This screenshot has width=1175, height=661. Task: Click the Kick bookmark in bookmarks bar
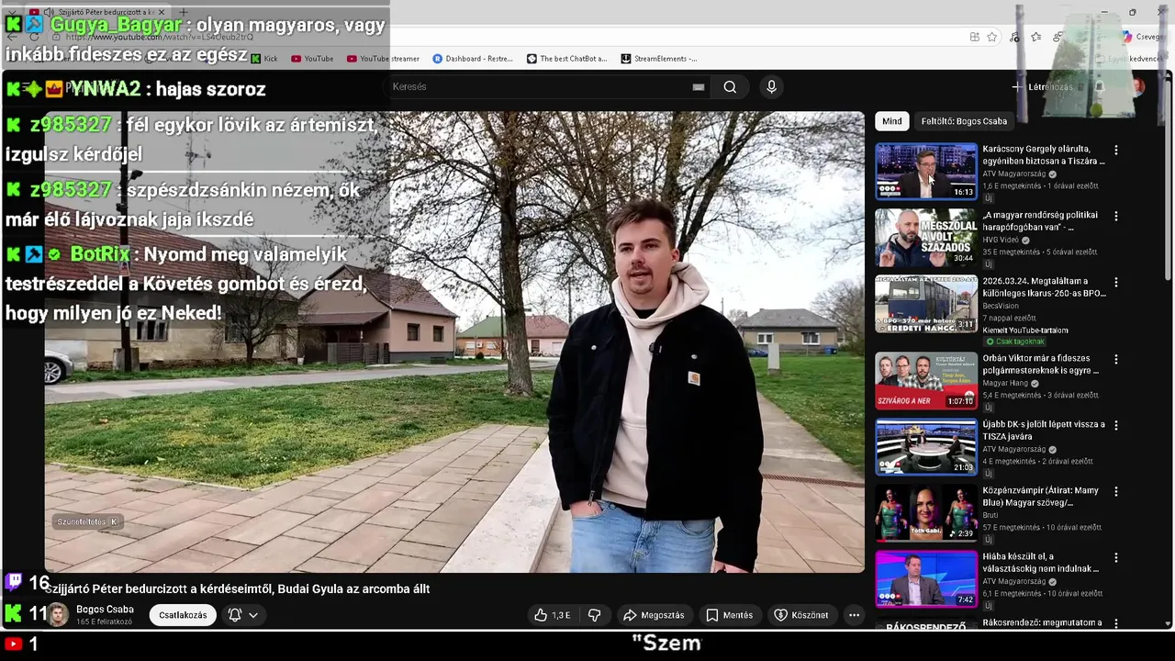(263, 59)
